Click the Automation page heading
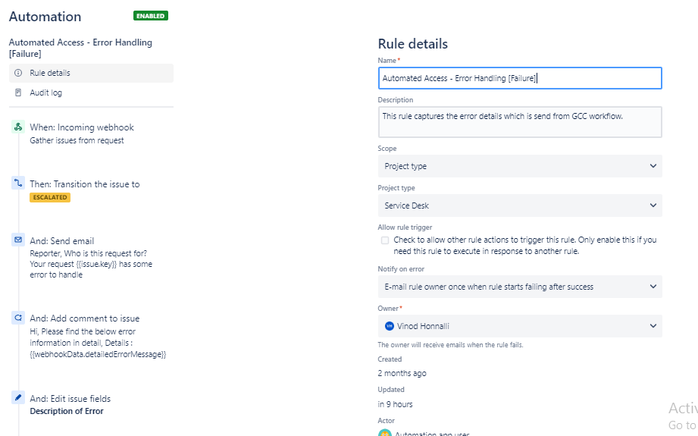698x436 pixels. tap(45, 17)
